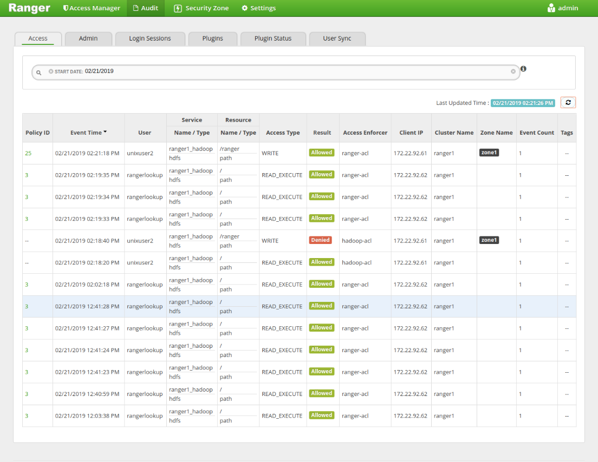This screenshot has height=462, width=598.
Task: Open the Access Manager menu
Action: tap(92, 8)
